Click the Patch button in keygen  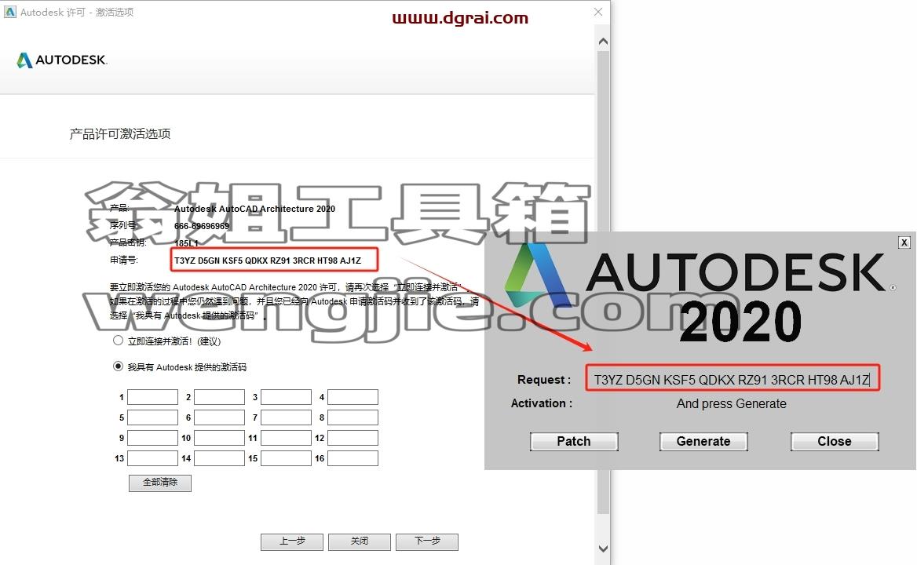tap(574, 442)
